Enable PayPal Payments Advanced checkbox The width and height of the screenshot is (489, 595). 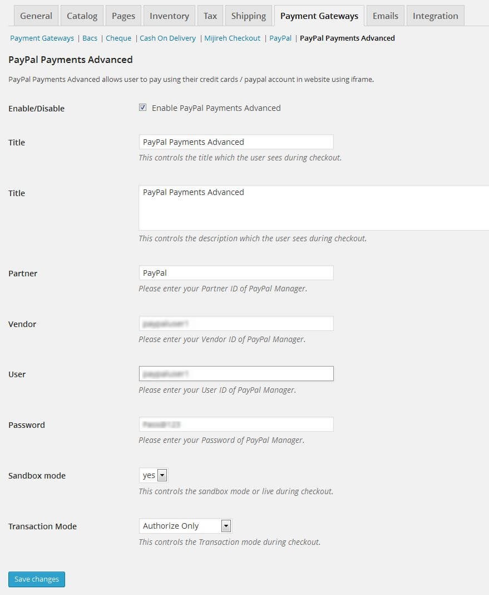pos(143,108)
